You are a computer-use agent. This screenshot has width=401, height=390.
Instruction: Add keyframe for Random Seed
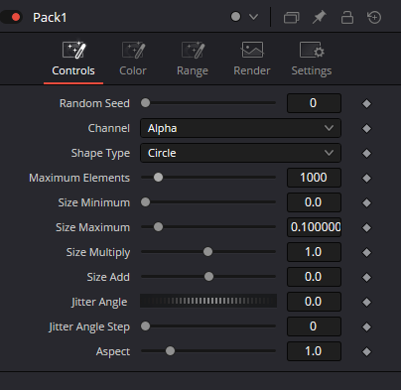pos(366,103)
